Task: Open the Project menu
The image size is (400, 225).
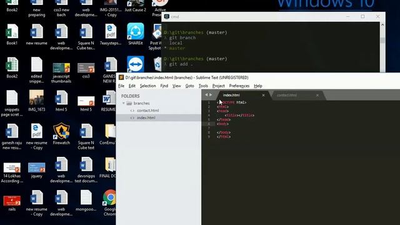Action: pos(218,86)
